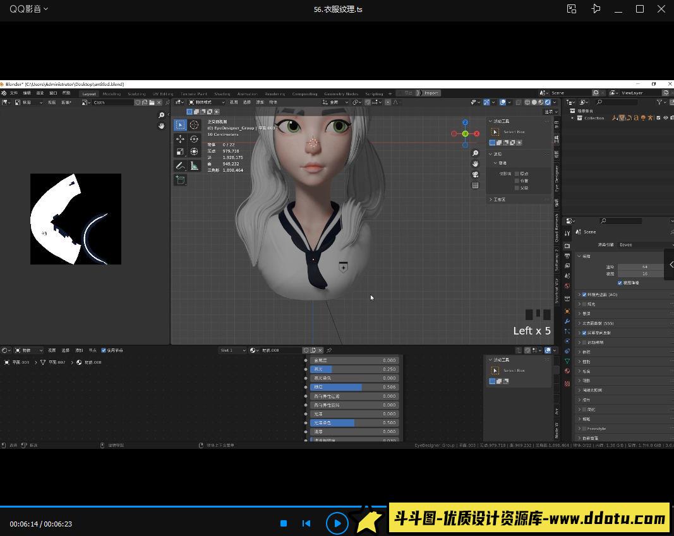Open 物体模式 mode dropdown in viewport
Image resolution: width=674 pixels, height=536 pixels.
click(x=207, y=102)
